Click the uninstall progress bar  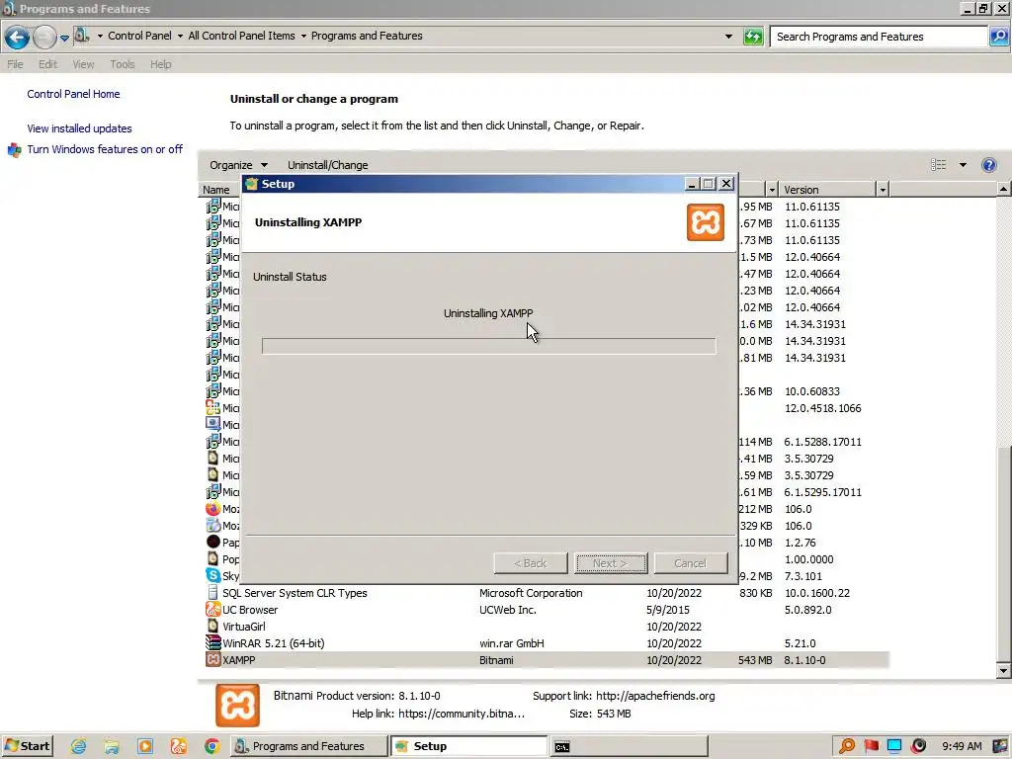pos(488,346)
